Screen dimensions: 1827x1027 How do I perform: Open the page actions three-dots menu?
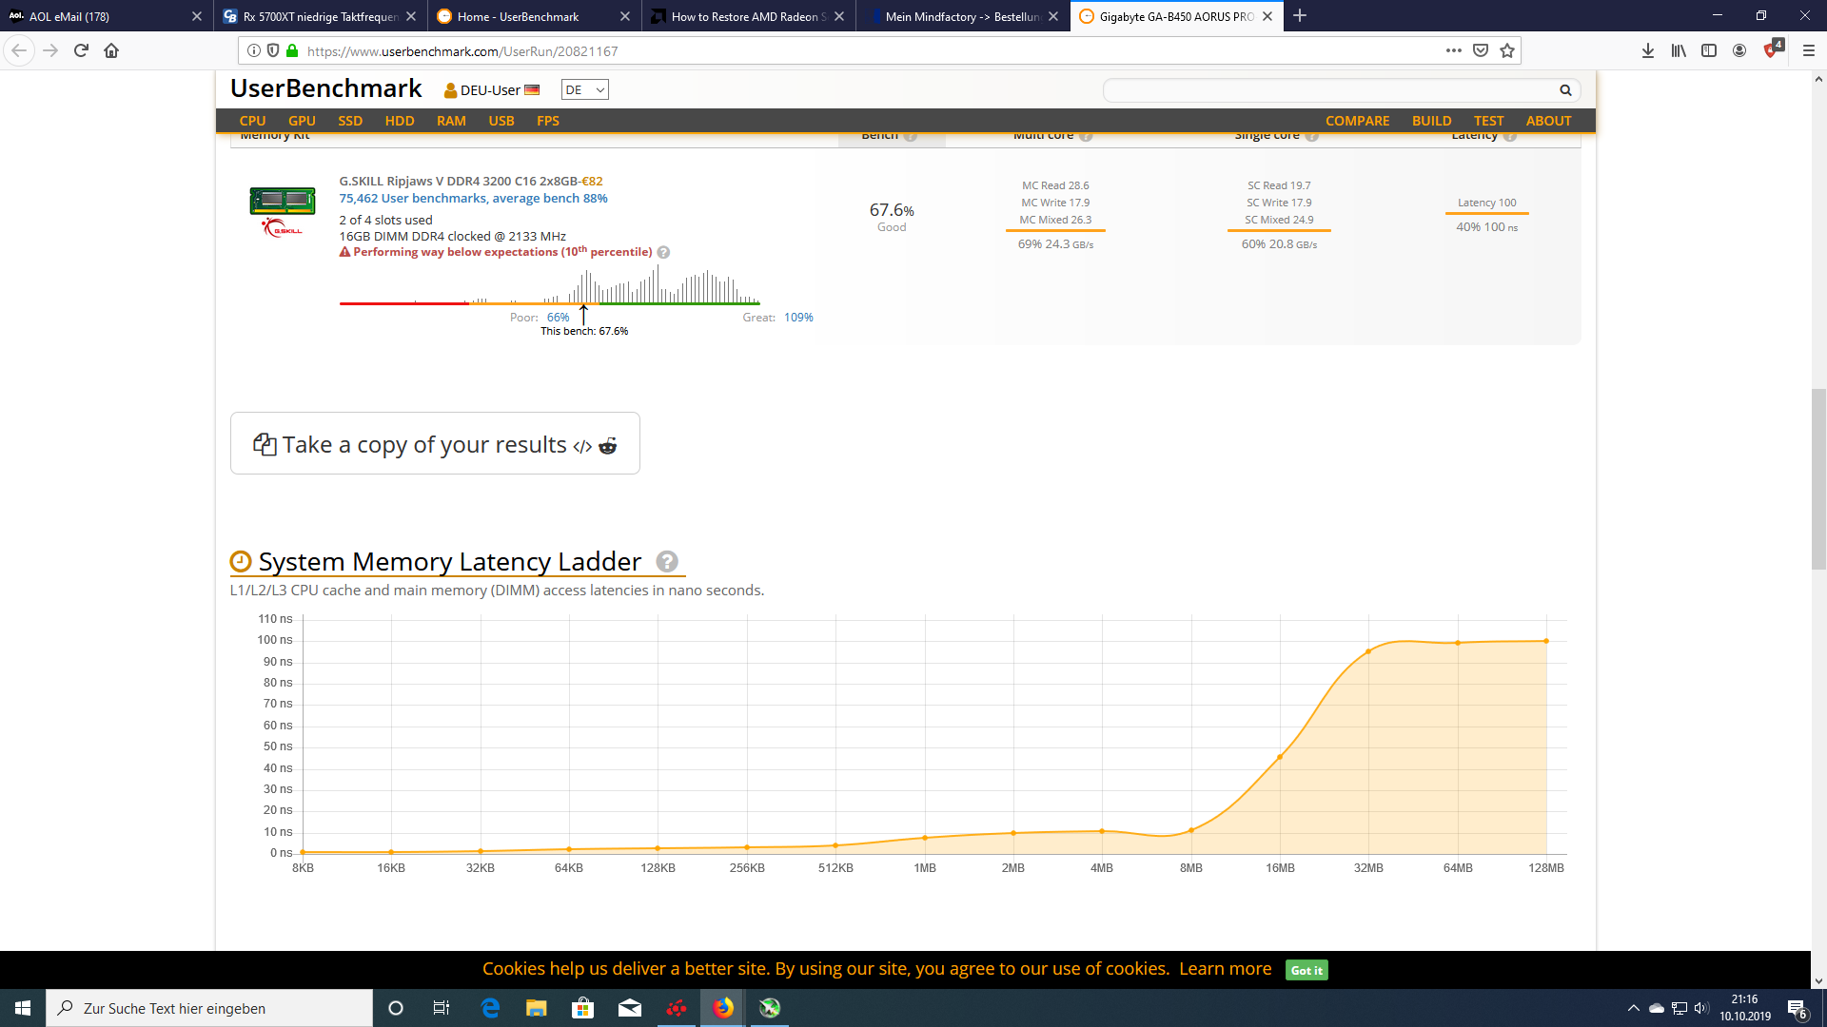[x=1453, y=51]
